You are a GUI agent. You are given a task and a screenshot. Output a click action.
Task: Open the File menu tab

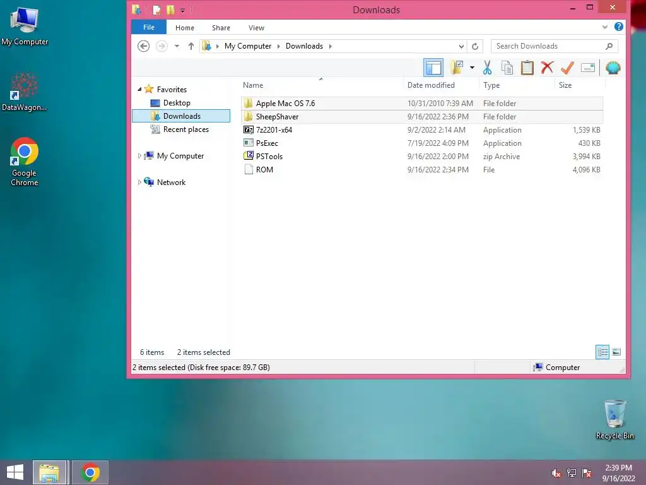149,27
